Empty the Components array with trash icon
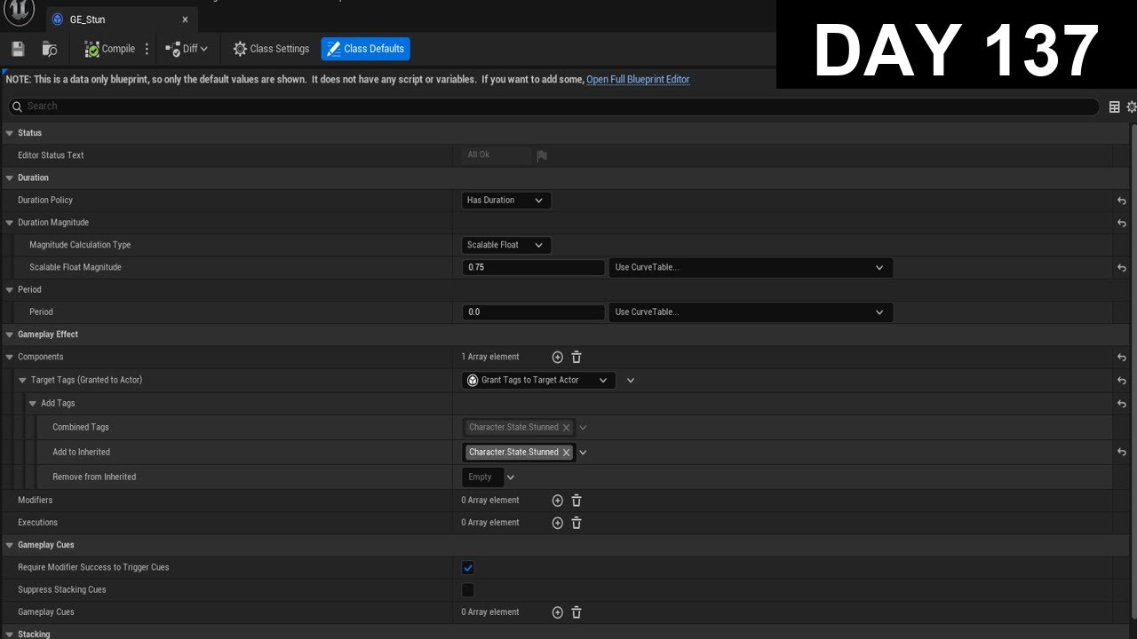The width and height of the screenshot is (1137, 639). tap(576, 357)
